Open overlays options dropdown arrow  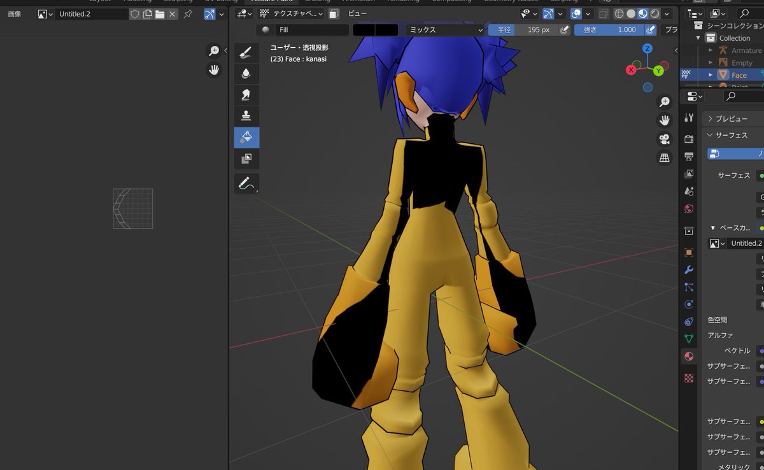point(588,13)
